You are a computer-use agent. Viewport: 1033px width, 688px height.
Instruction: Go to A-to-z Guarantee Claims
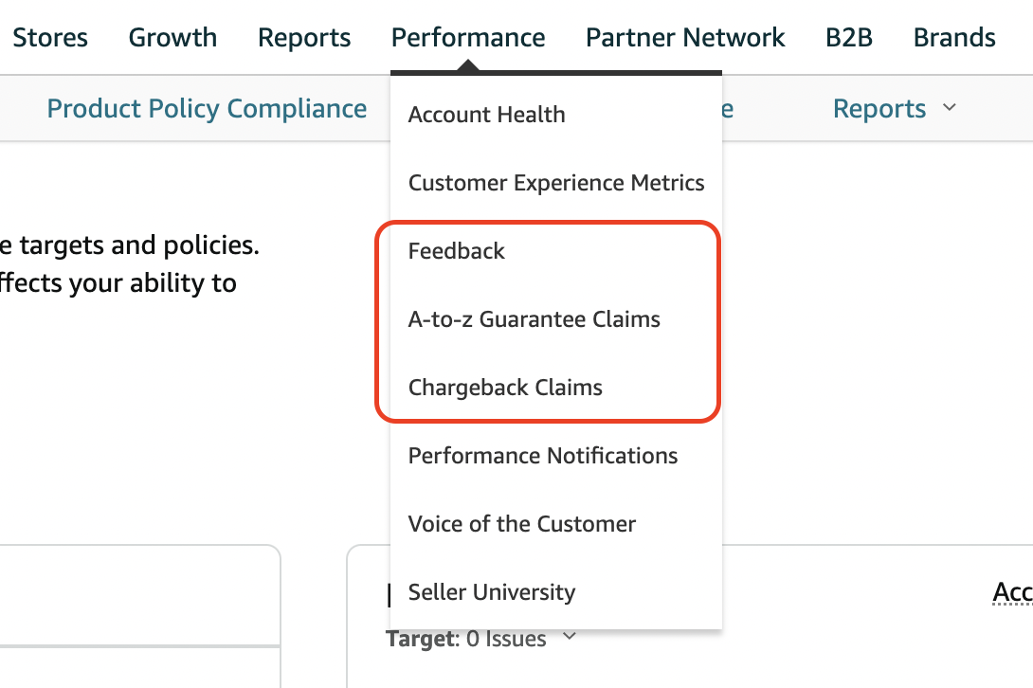535,319
